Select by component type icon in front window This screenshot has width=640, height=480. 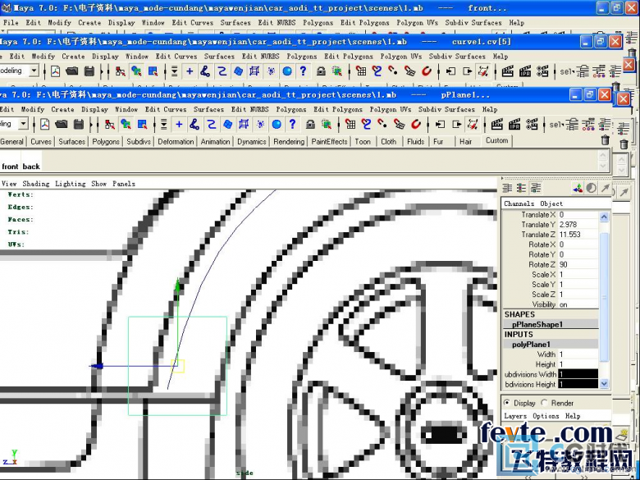point(142,124)
